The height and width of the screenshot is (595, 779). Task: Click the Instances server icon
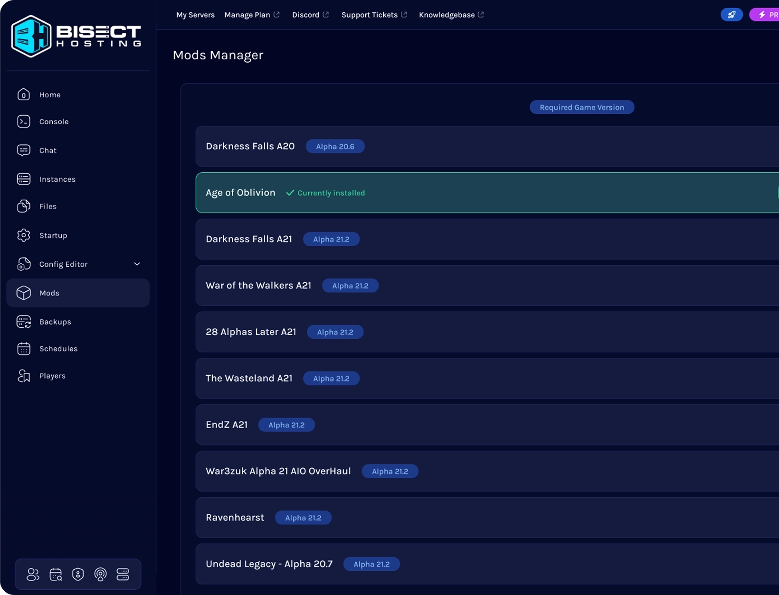click(24, 179)
